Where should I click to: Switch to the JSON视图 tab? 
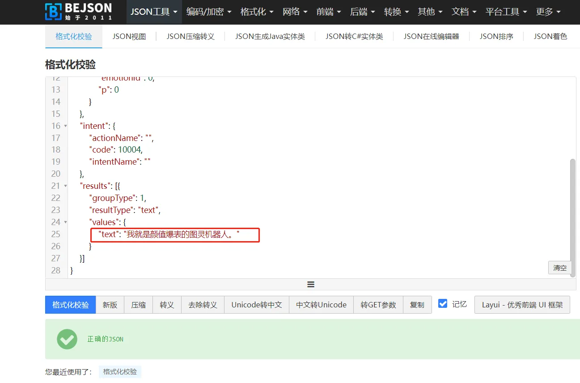[x=129, y=37]
